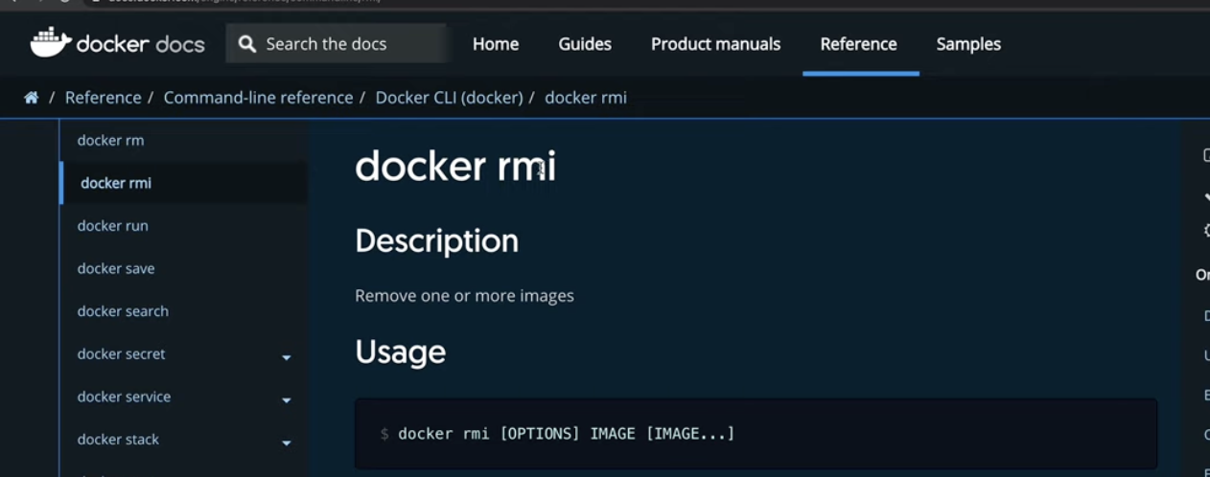Click the Usage section heading
This screenshot has height=477, width=1210.
click(x=400, y=352)
